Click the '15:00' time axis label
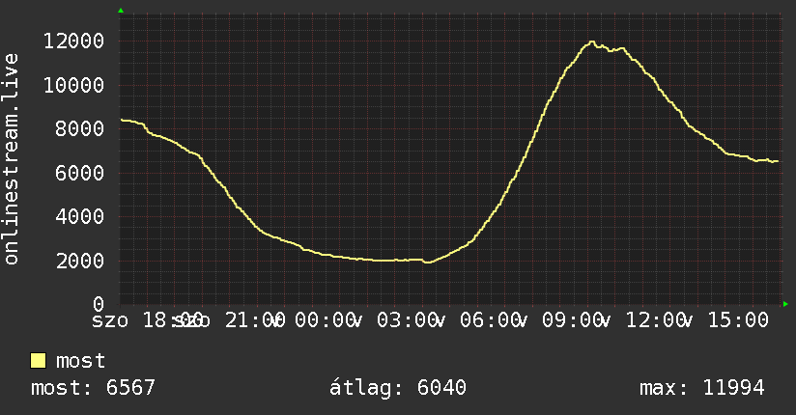 (738, 320)
